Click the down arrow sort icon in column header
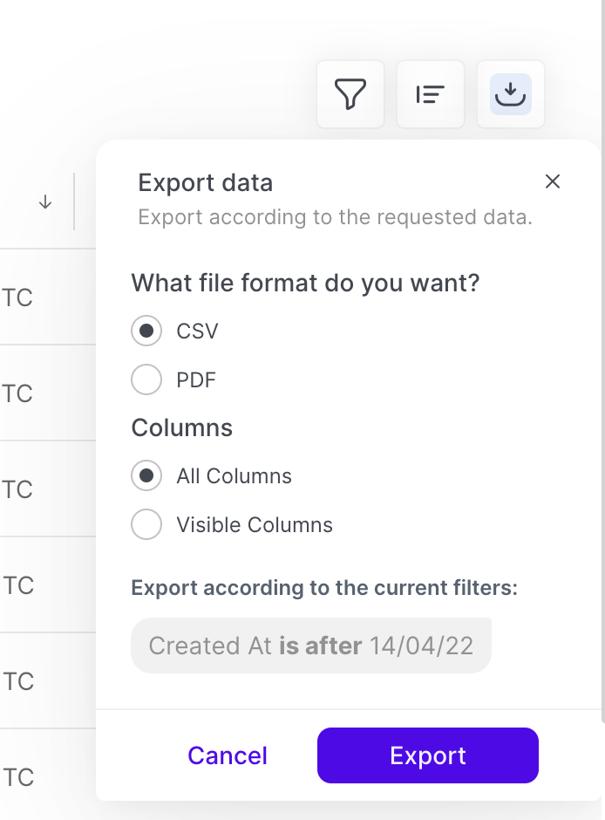The height and width of the screenshot is (820, 605). click(x=45, y=202)
